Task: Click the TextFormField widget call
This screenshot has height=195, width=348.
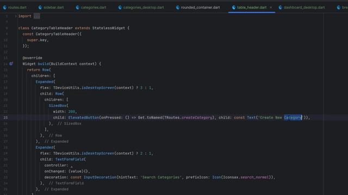Action: click(70, 159)
